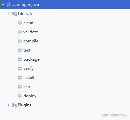Select the vue-login-java project name
Screen dimensions: 130x120
coord(26,5)
